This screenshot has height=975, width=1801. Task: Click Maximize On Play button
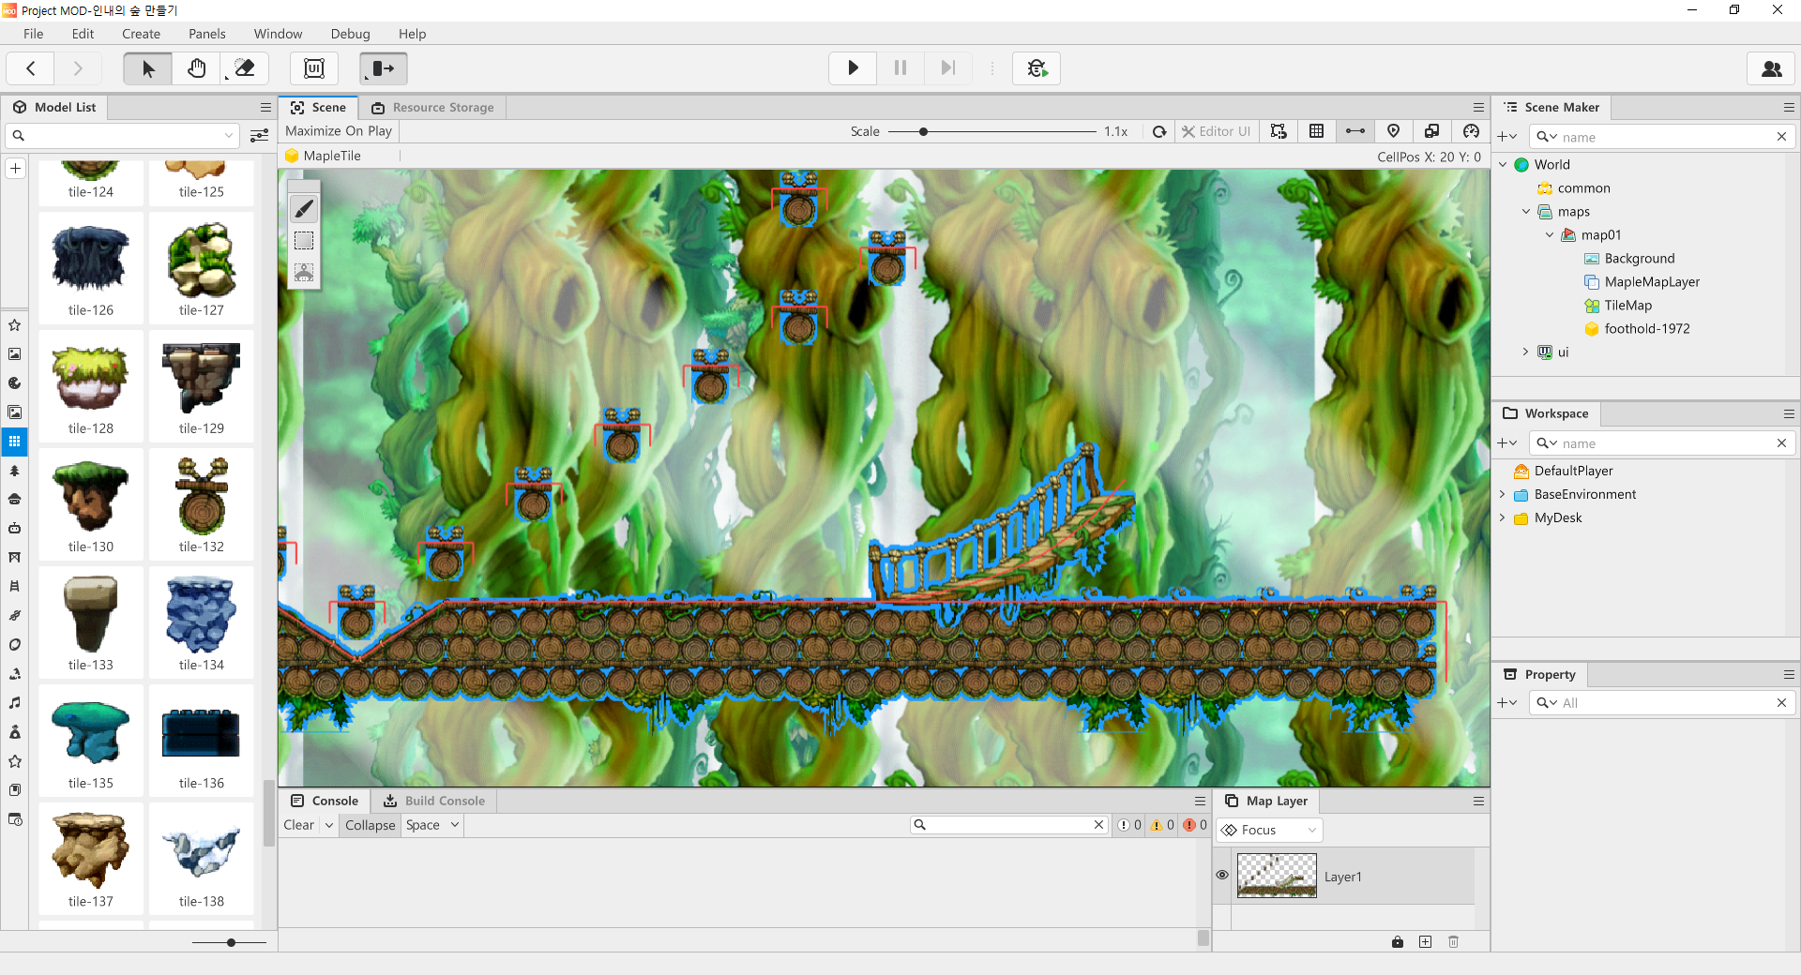coord(339,131)
